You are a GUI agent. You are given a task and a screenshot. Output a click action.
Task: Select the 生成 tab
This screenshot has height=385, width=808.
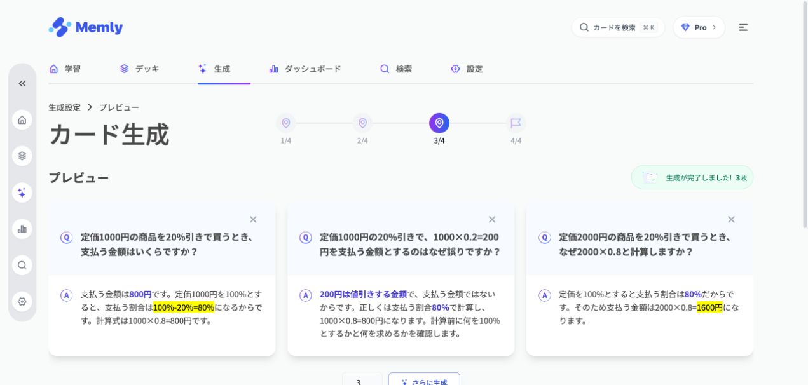click(x=214, y=69)
